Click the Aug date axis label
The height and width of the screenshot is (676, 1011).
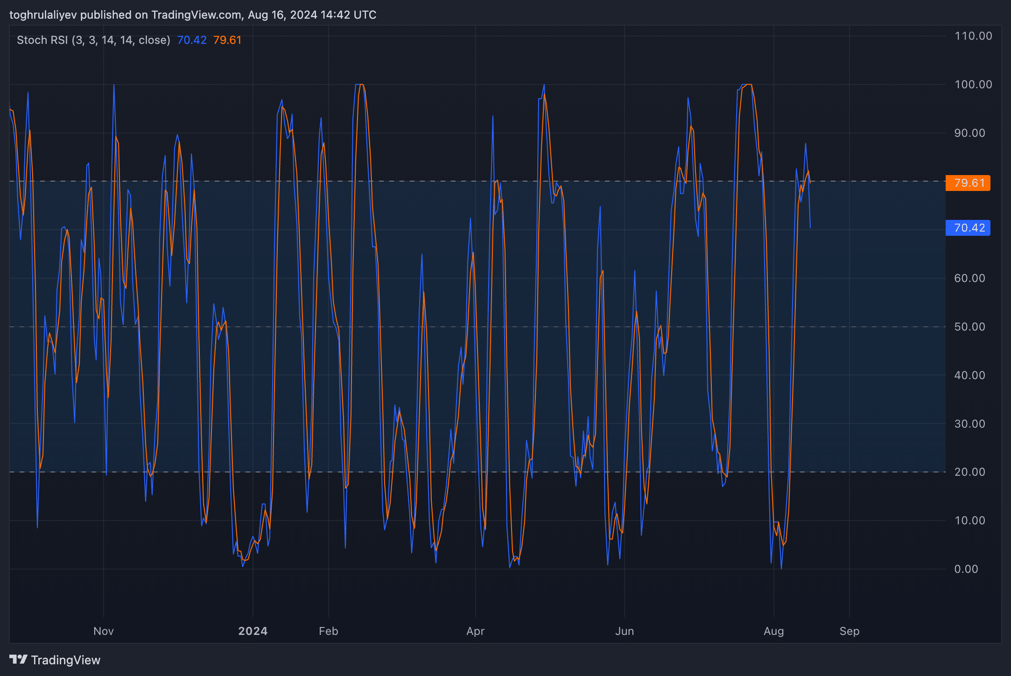point(774,631)
